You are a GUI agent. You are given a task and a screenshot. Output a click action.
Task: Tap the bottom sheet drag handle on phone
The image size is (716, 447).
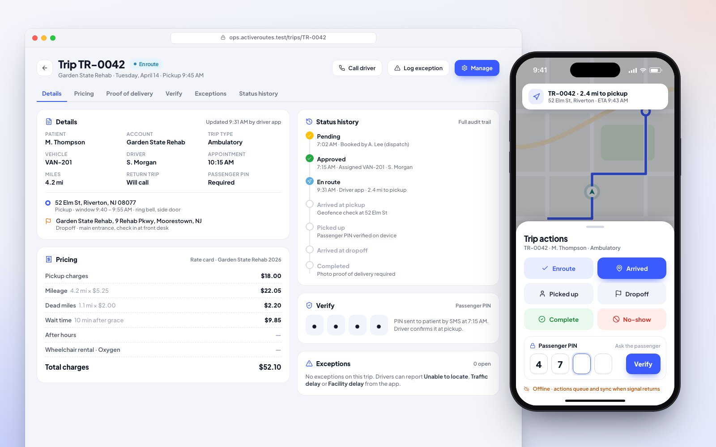(x=595, y=227)
